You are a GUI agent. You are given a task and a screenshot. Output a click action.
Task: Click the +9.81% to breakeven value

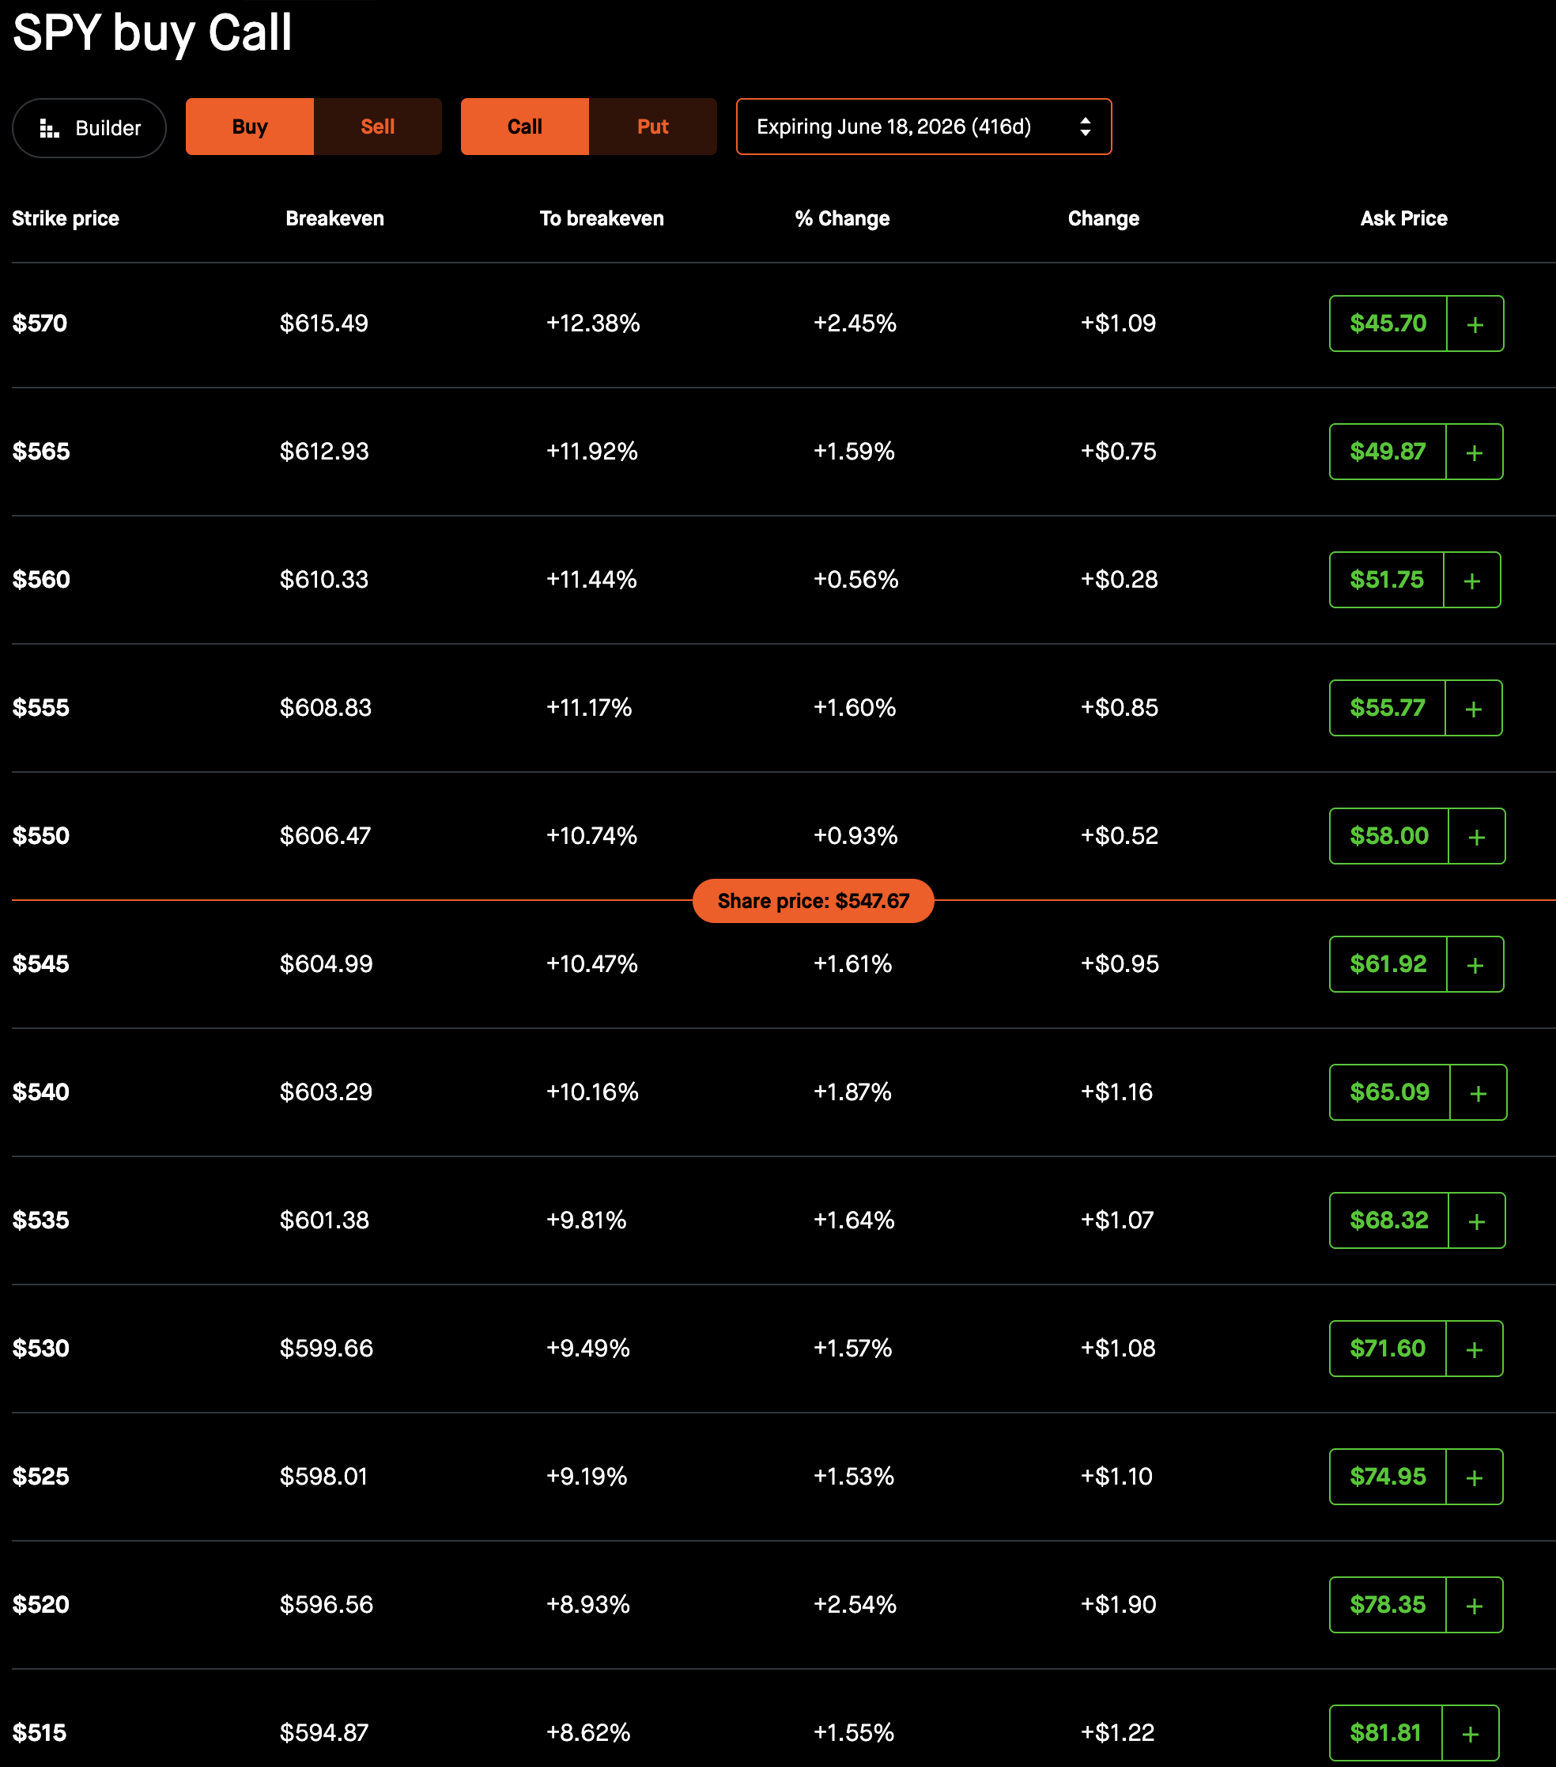[x=586, y=1220]
